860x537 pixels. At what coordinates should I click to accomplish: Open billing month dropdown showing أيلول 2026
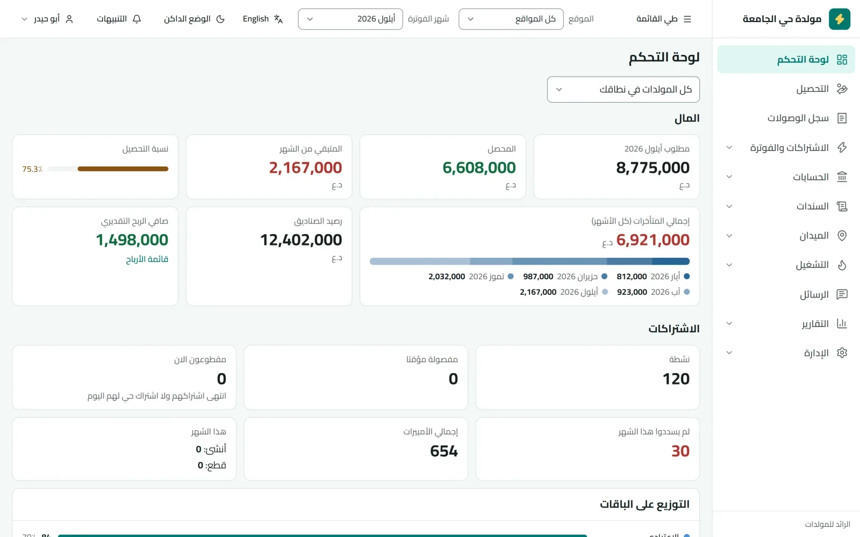[x=350, y=19]
